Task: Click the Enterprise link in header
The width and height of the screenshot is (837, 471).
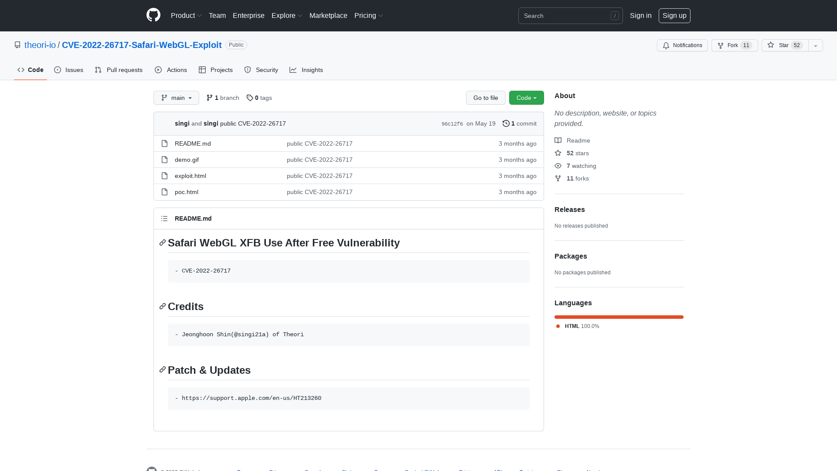Action: coord(248,16)
